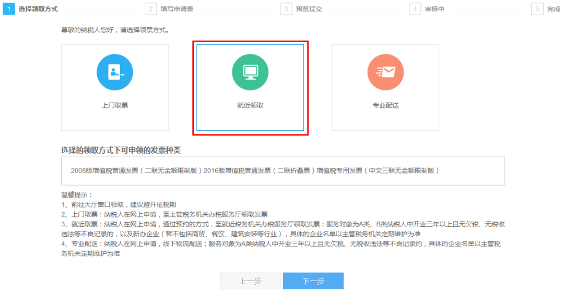The image size is (564, 293).
Task: Open the 预览提交 step label
Action: [309, 9]
